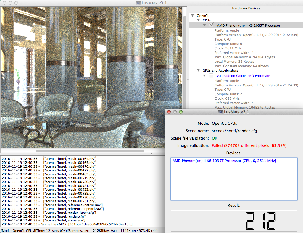The height and width of the screenshot is (233, 303).
Task: Click the main window close button
Action: pos(4,3)
